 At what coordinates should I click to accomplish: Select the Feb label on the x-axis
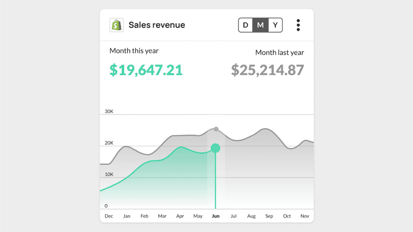[144, 216]
